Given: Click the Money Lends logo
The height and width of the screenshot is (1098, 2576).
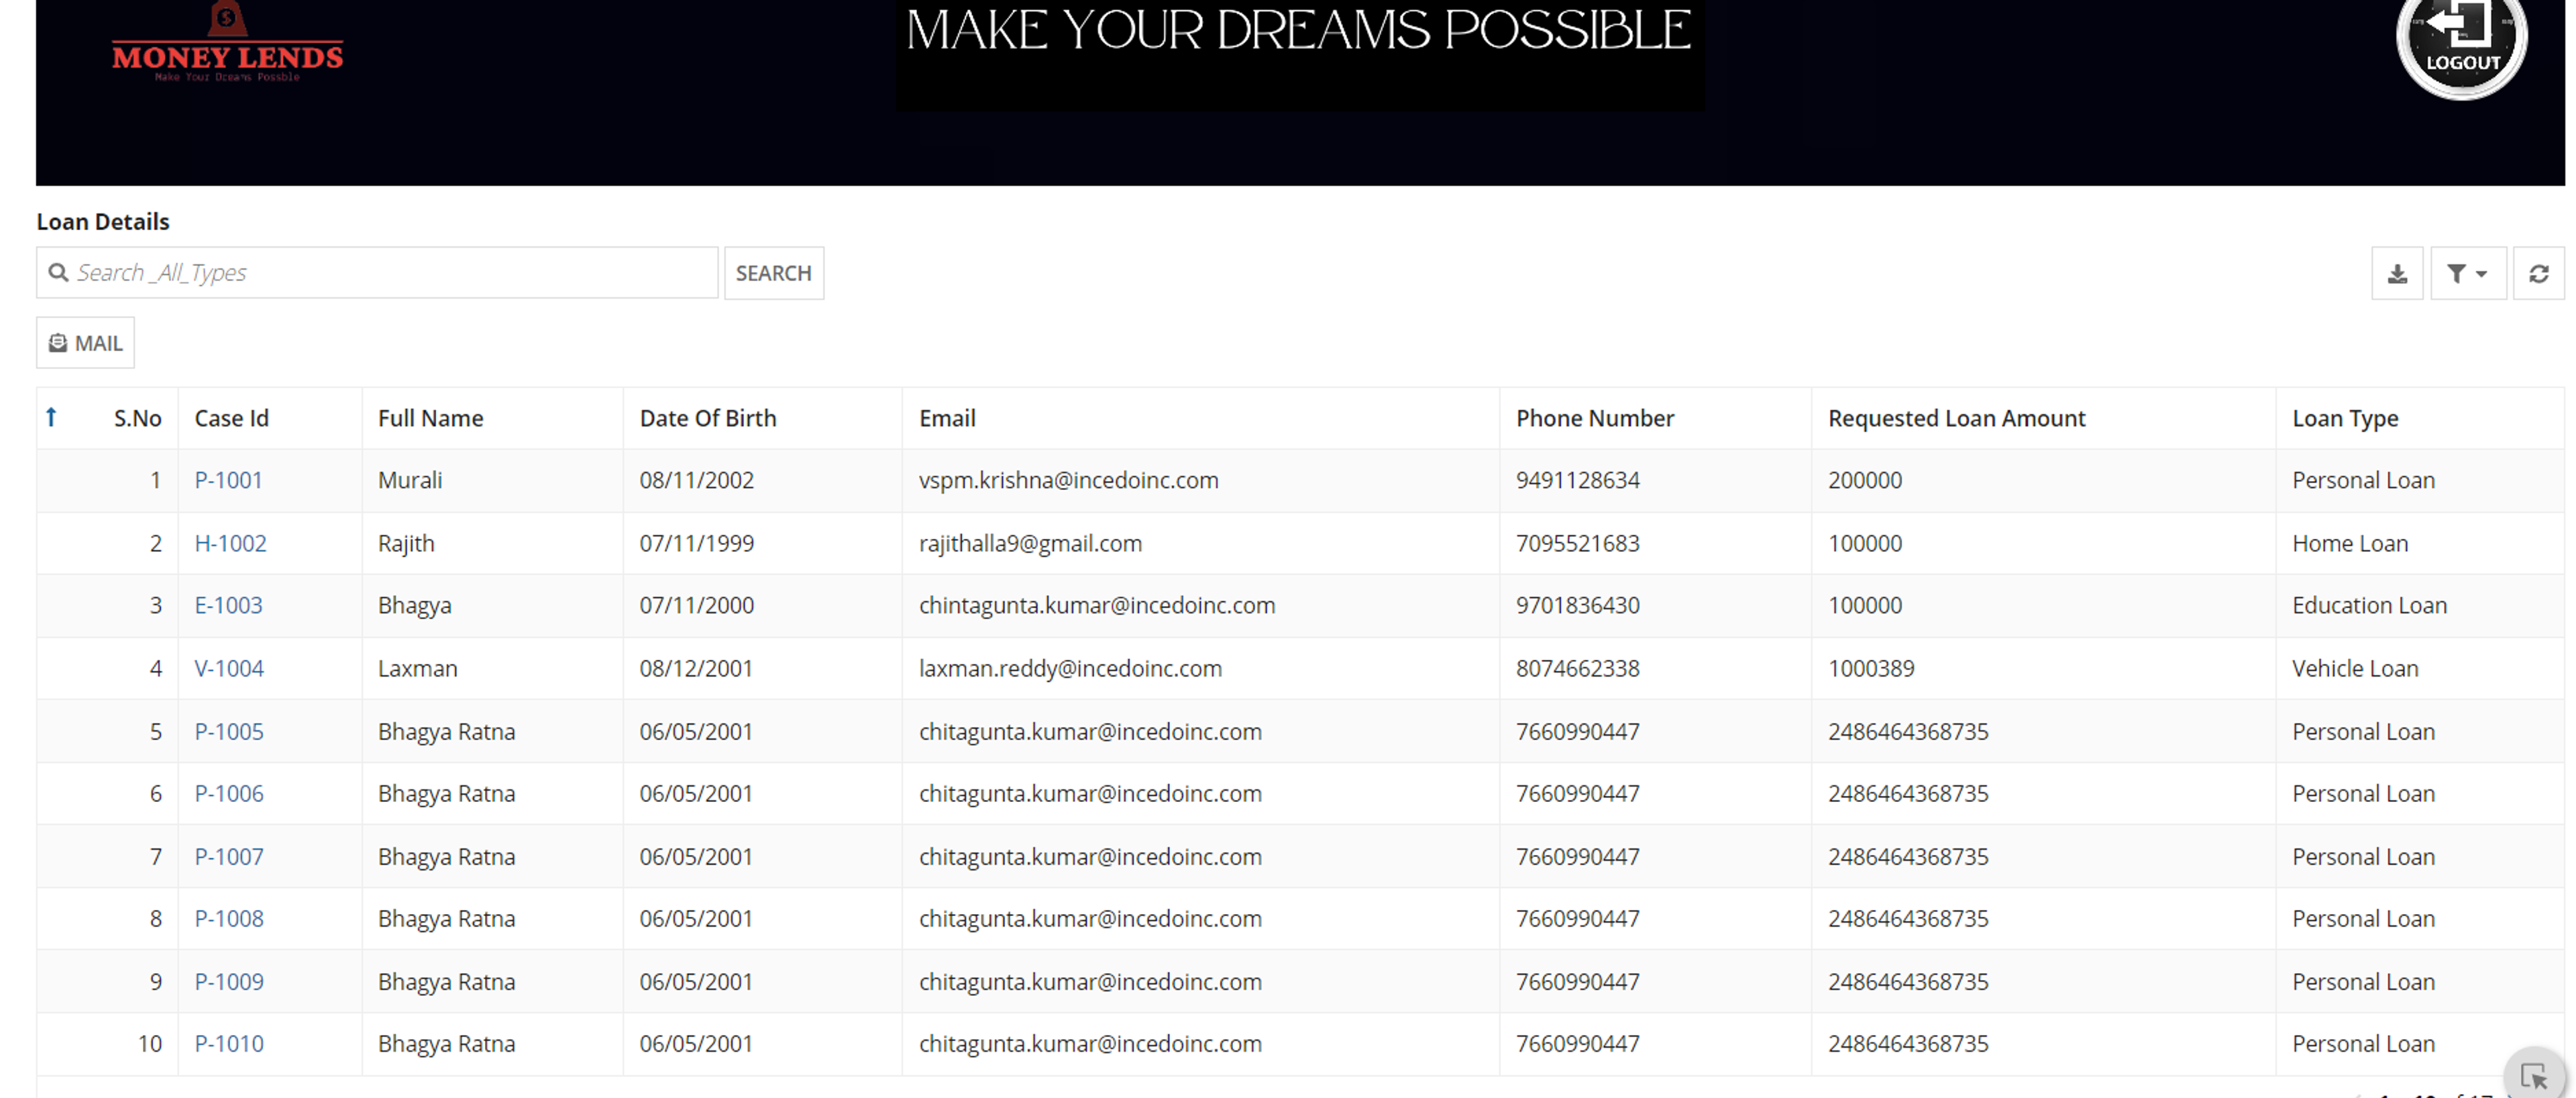Looking at the screenshot, I should click(x=227, y=43).
